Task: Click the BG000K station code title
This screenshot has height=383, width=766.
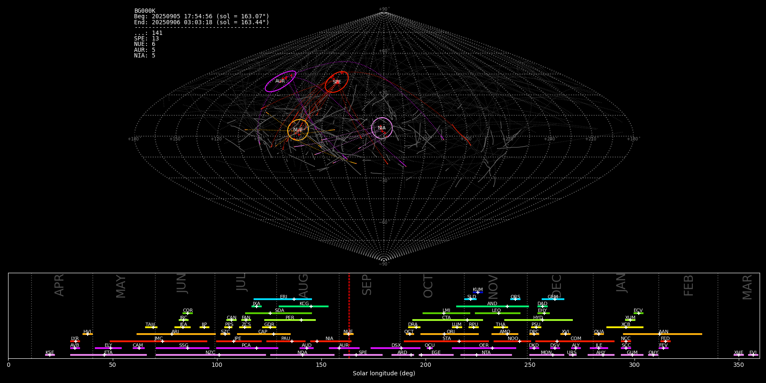Action: pos(145,11)
